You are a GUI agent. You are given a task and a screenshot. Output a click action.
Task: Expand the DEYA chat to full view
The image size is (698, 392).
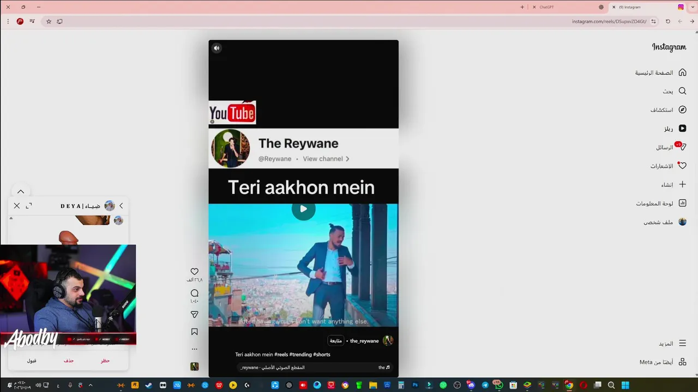(x=29, y=206)
